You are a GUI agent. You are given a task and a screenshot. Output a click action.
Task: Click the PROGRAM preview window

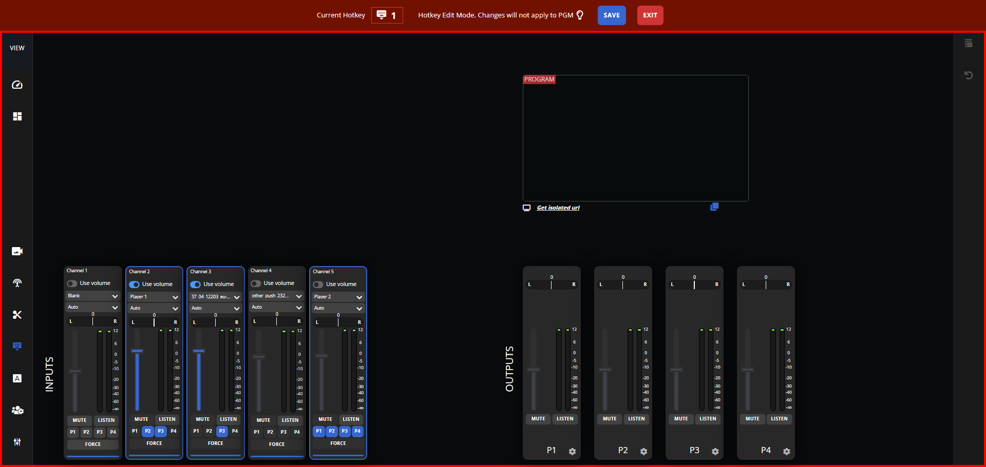pos(635,138)
